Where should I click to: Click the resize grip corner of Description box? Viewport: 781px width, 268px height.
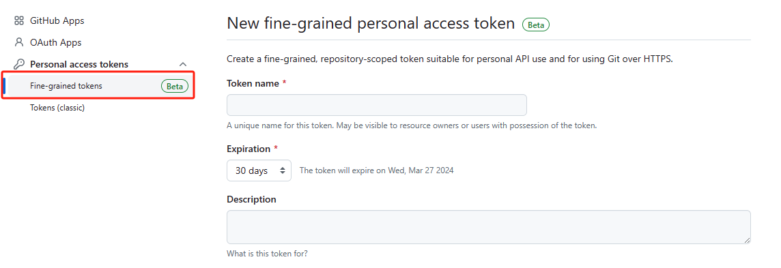[747, 240]
